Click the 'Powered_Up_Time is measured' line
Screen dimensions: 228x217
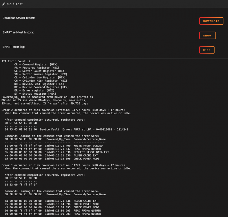(x=47, y=97)
